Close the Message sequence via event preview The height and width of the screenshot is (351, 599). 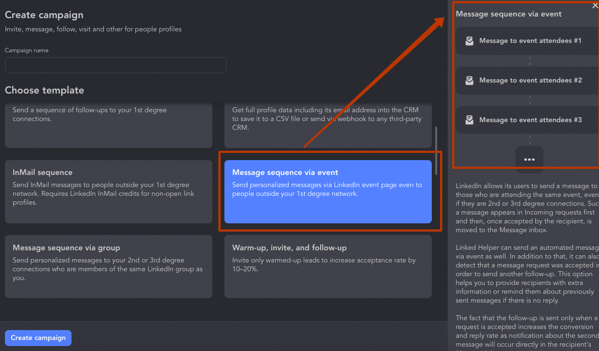pos(594,5)
